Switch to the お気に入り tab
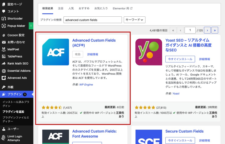Viewport: 225px width, 144px height. click(101, 8)
